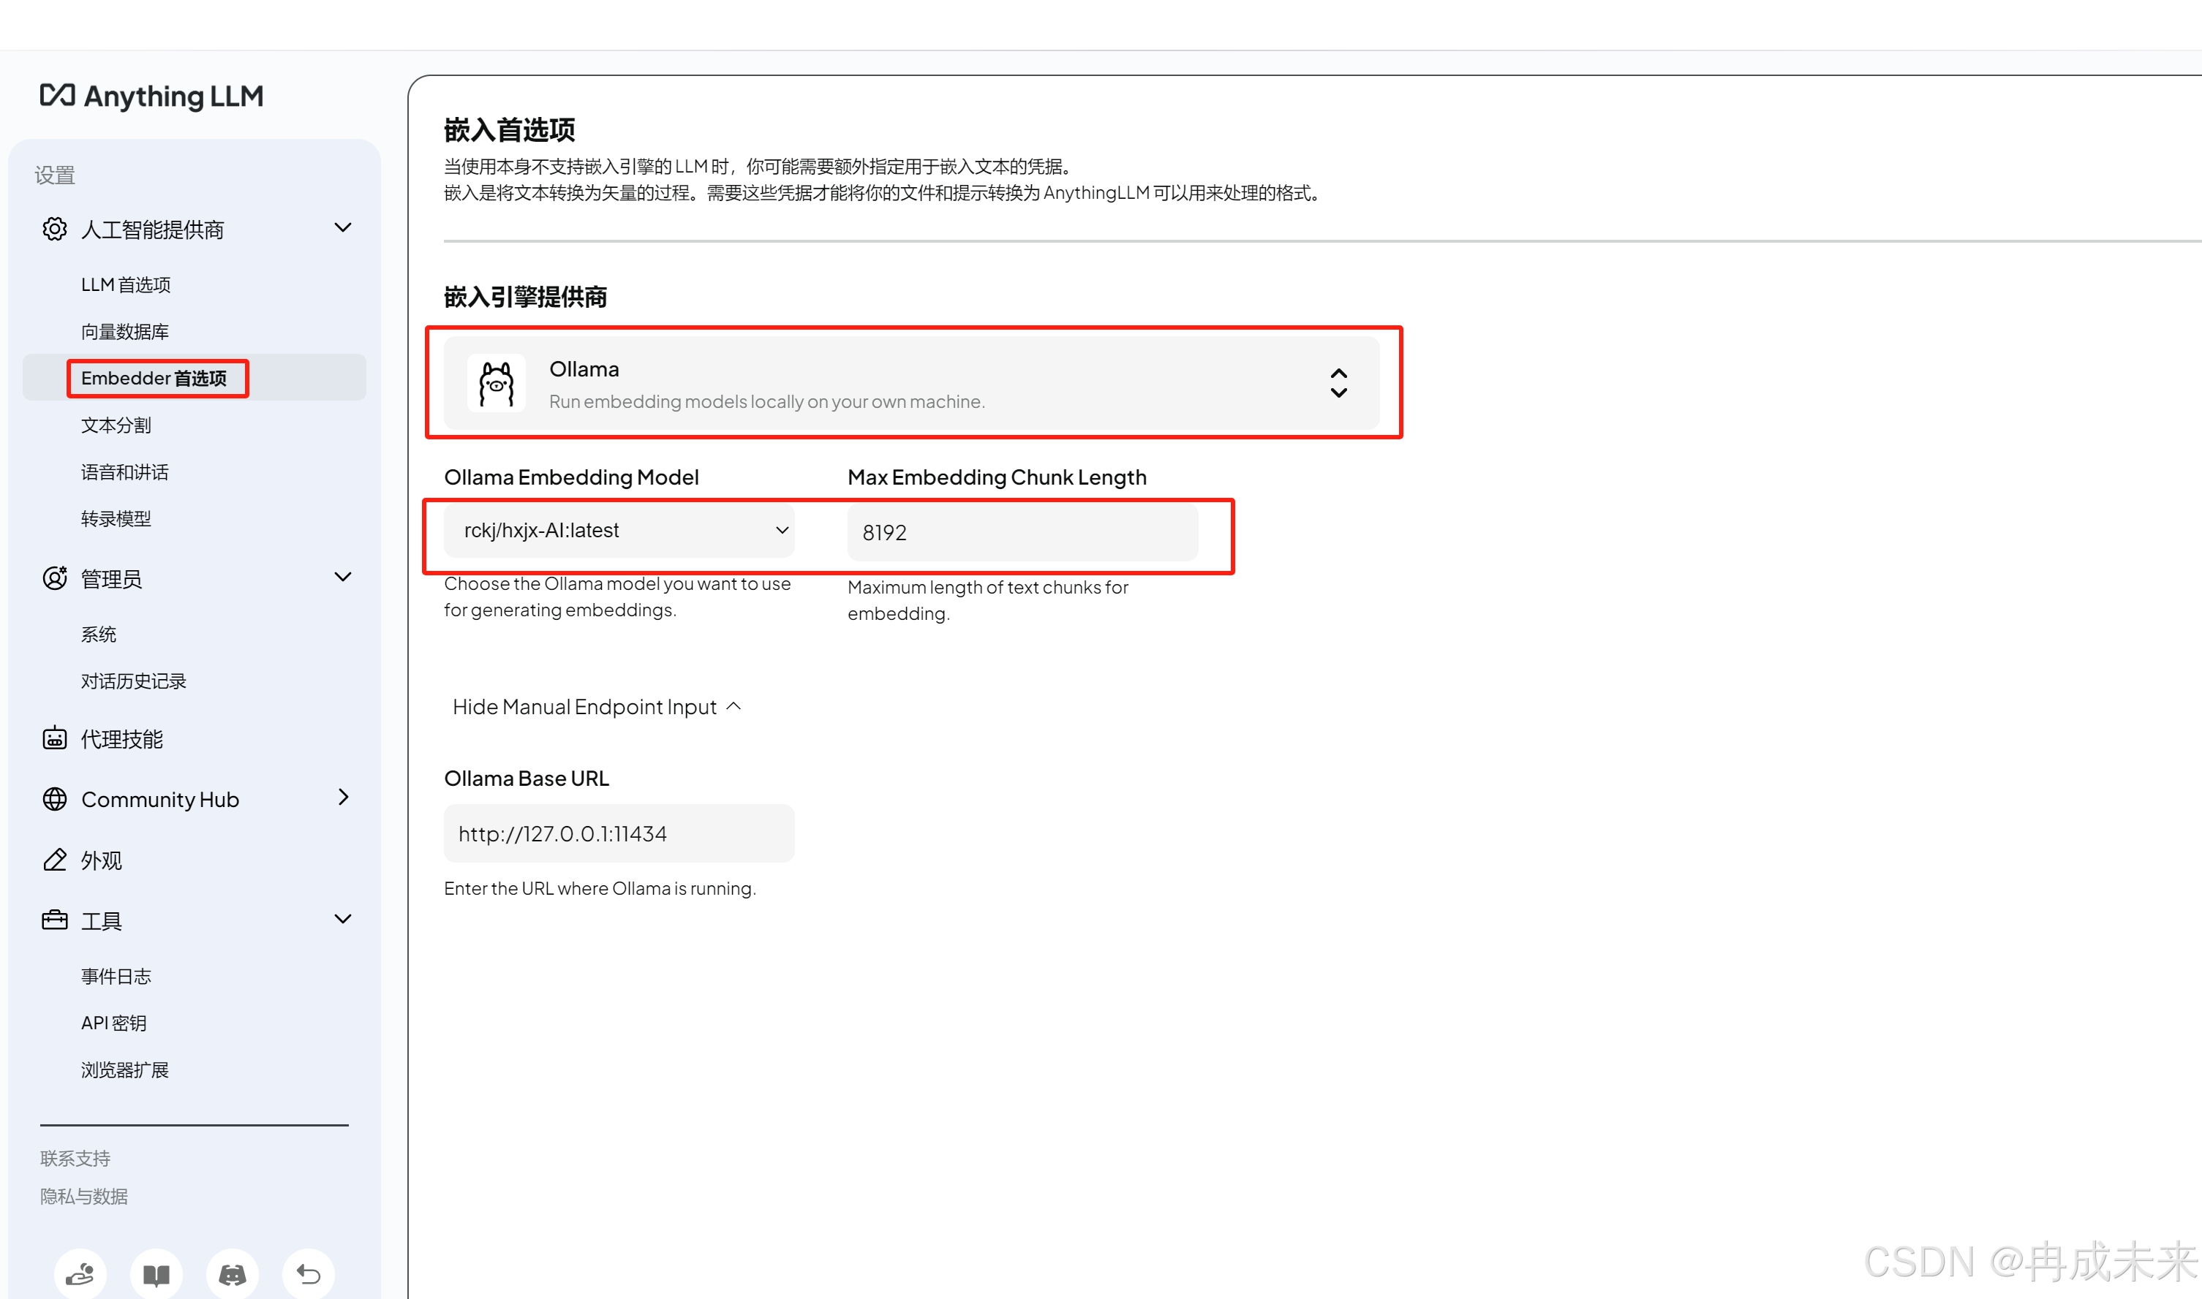
Task: Collapse the 人工智能提供商 section chevron
Action: (343, 229)
